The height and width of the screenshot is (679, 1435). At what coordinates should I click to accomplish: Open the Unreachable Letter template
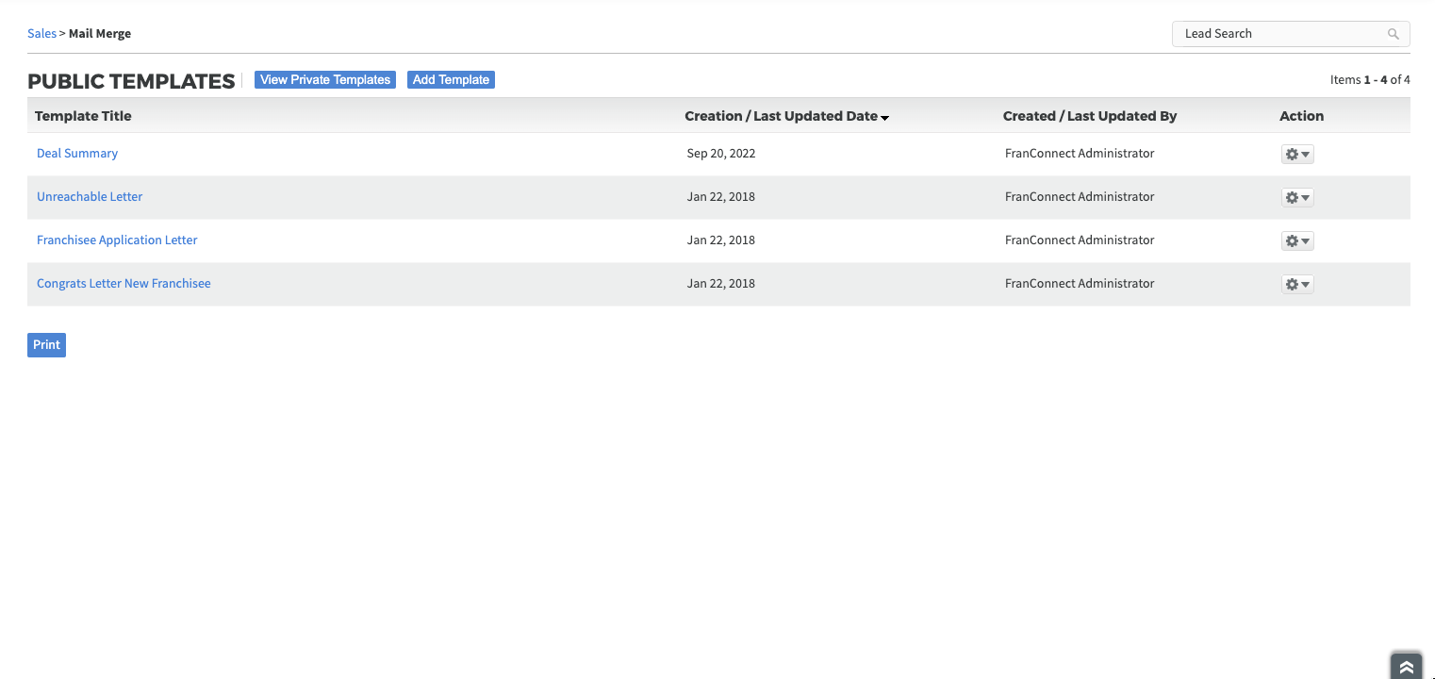tap(90, 197)
